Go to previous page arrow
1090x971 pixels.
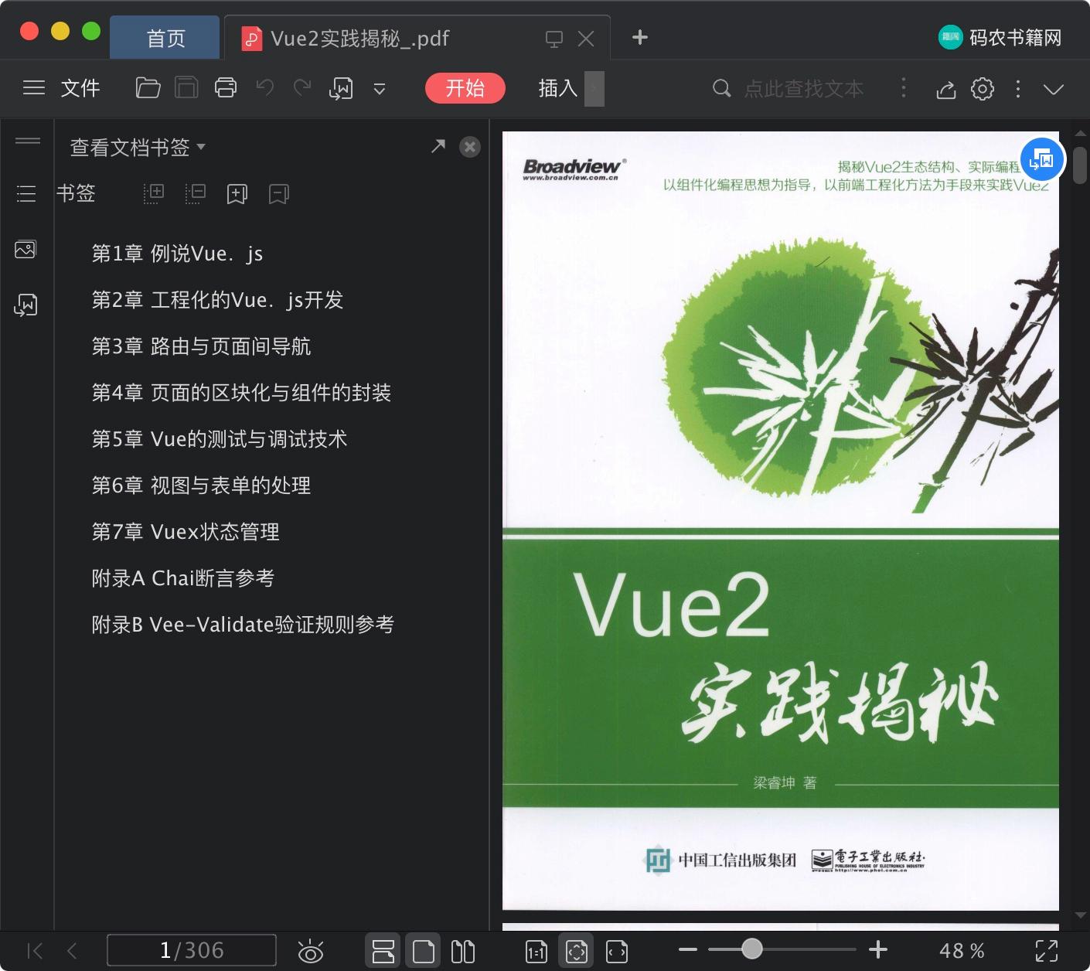72,951
